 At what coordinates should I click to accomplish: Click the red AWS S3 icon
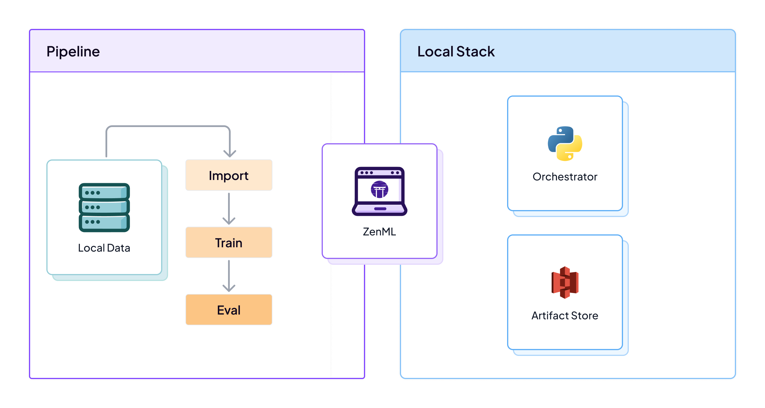[x=565, y=282]
